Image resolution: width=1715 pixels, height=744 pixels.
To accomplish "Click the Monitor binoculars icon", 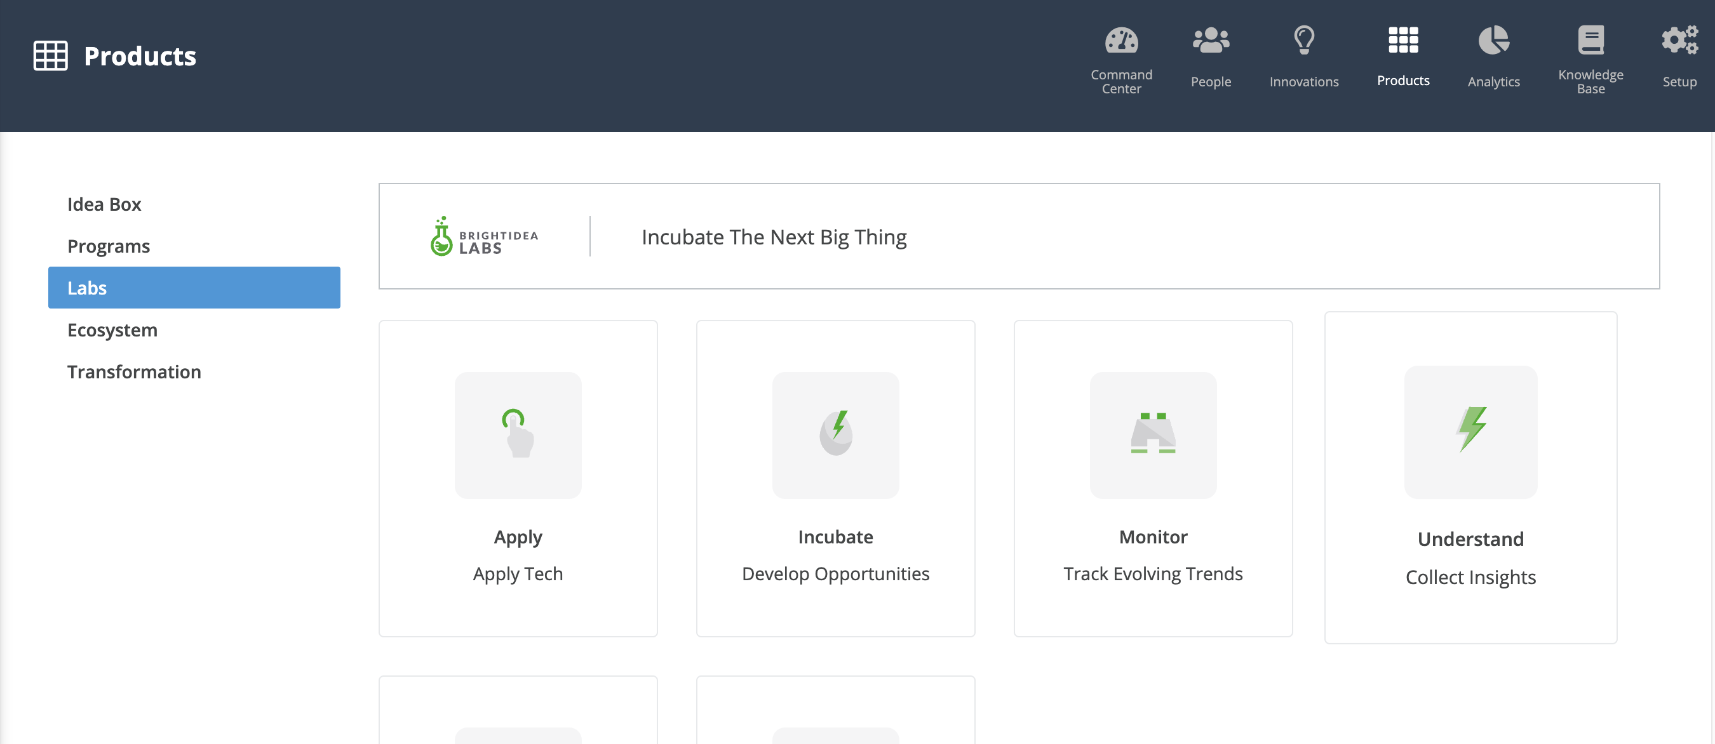I will pyautogui.click(x=1152, y=433).
